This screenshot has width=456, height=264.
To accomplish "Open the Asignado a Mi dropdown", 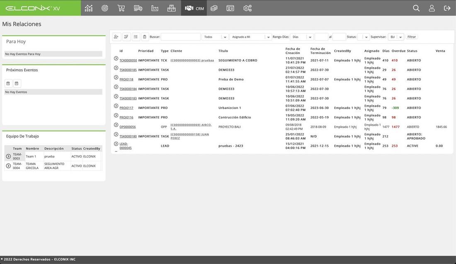I will tap(250, 36).
